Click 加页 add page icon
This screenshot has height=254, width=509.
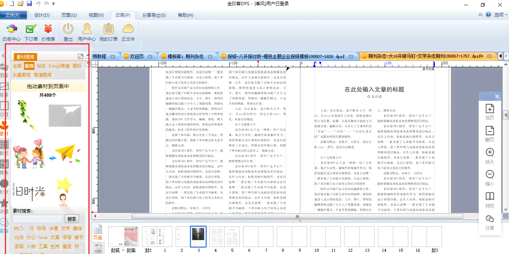pyautogui.click(x=490, y=112)
